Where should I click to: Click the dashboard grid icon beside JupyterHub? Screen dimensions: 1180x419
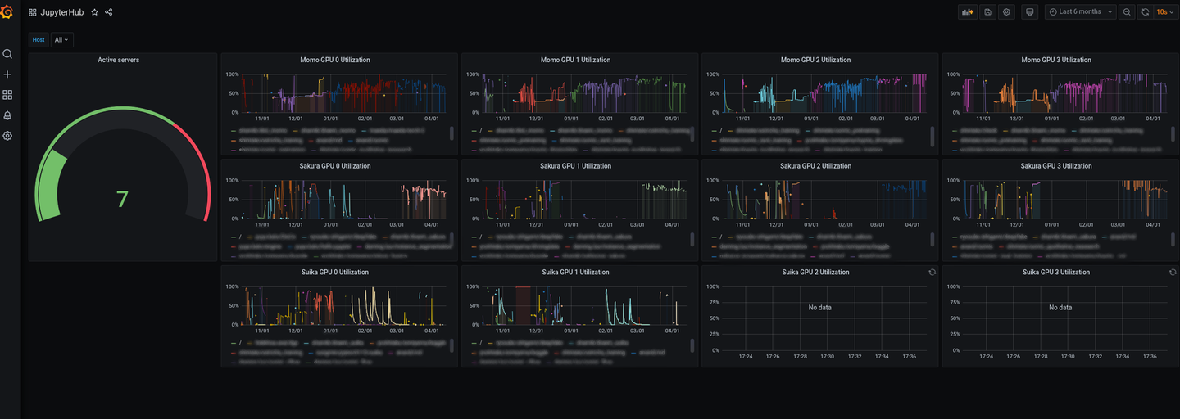click(x=33, y=12)
